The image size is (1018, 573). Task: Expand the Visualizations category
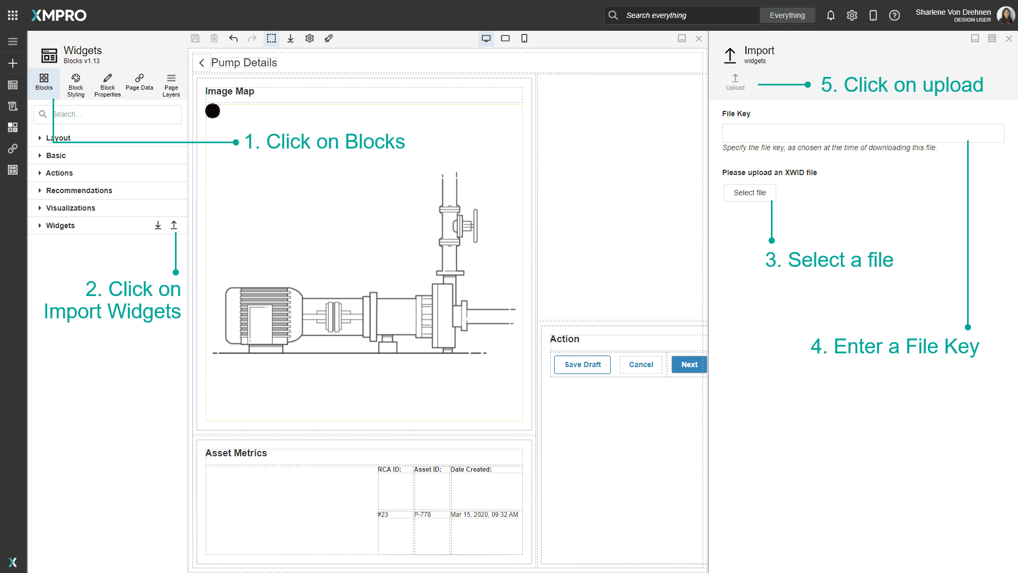(x=108, y=208)
